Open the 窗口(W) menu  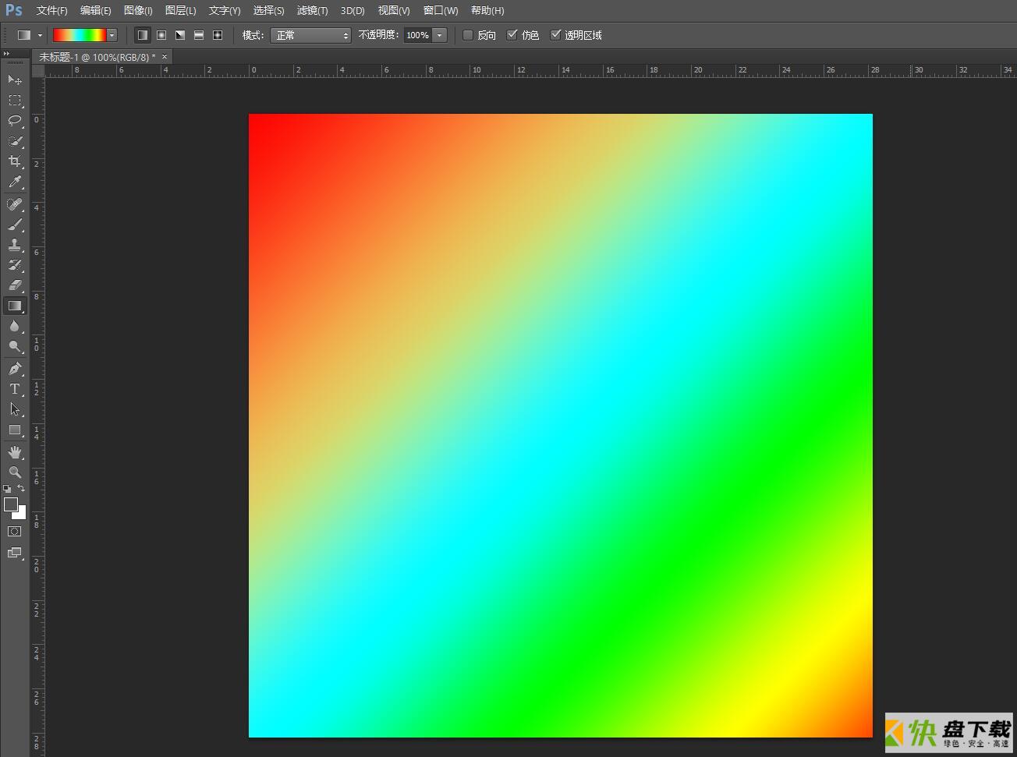441,10
